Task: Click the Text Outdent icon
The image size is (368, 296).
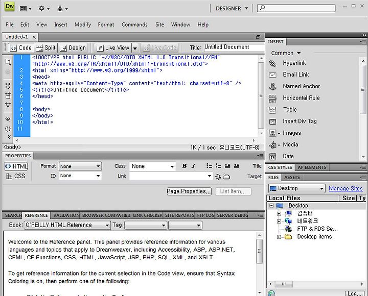Action: pos(227,166)
